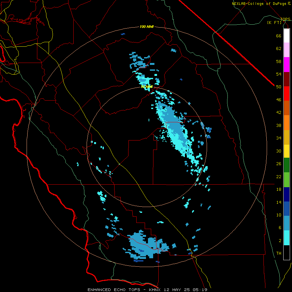Click the black TH legend swatch
Image resolution: width=292 pixels, height=292 pixels.
pos(286,252)
